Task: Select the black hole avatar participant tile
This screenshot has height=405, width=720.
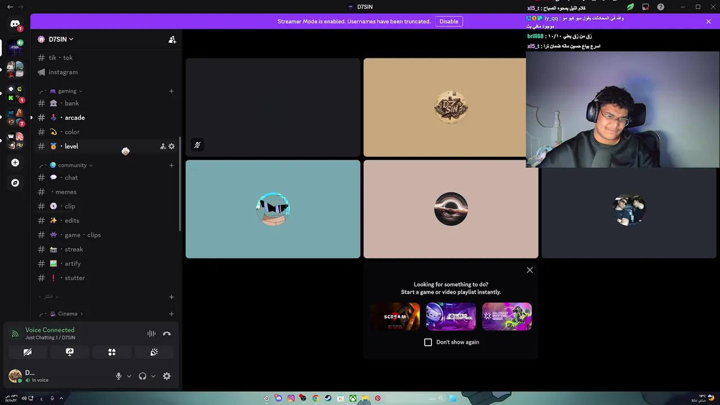Action: (451, 209)
